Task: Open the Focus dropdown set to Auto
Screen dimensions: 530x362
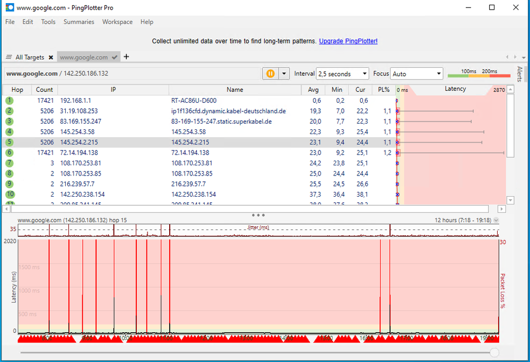Action: (416, 74)
